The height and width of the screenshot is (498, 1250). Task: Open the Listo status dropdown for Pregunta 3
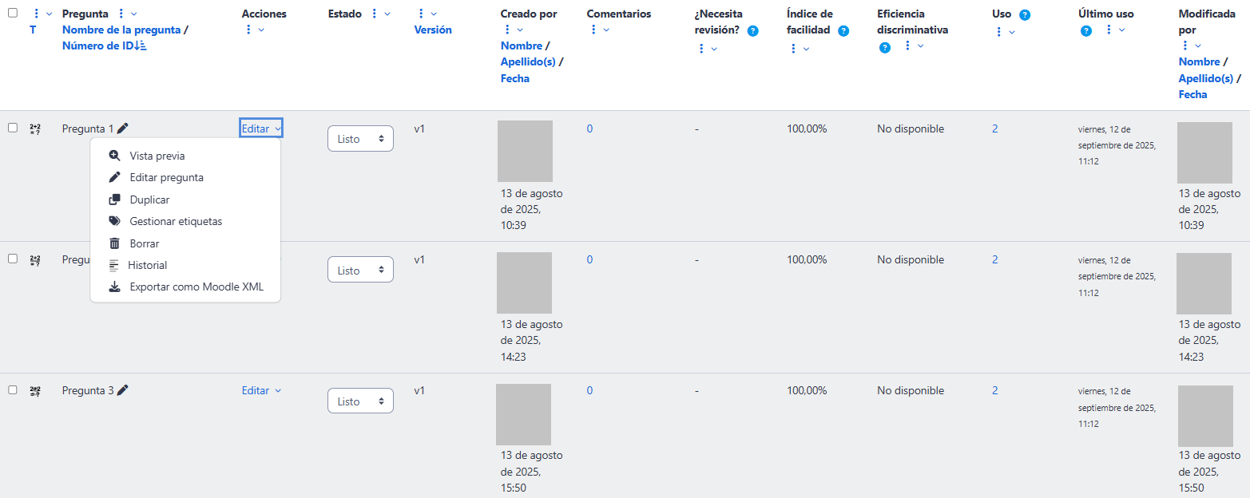[360, 401]
